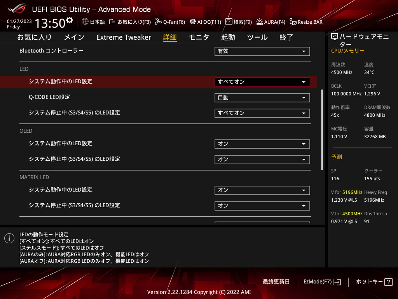
Task: Click the search question-mark icon
Action: coord(229,22)
